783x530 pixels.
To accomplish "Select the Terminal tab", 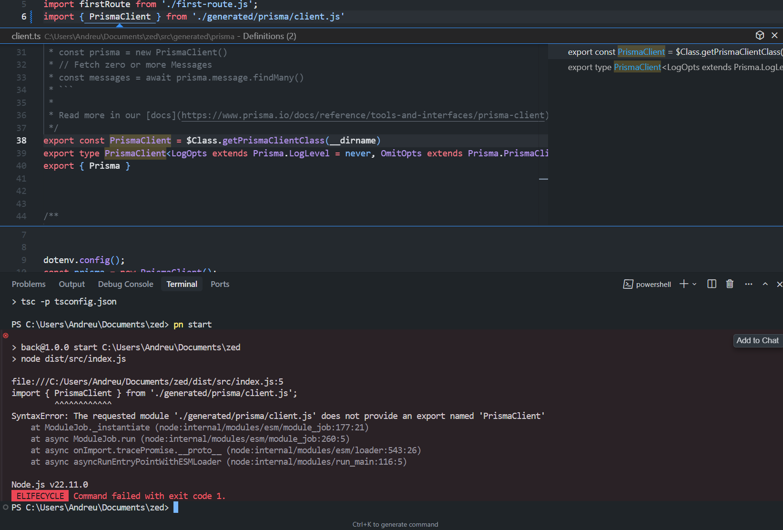I will click(182, 284).
